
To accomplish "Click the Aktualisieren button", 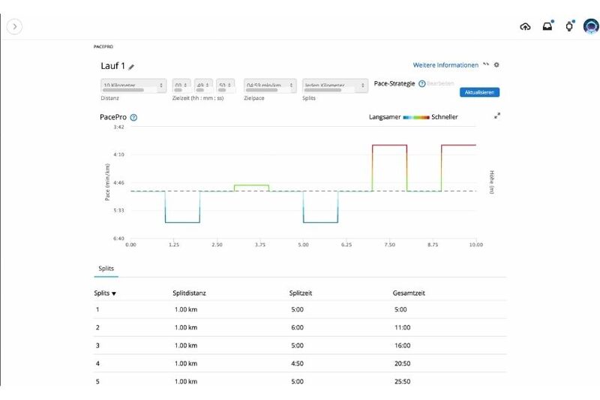I will coord(479,92).
